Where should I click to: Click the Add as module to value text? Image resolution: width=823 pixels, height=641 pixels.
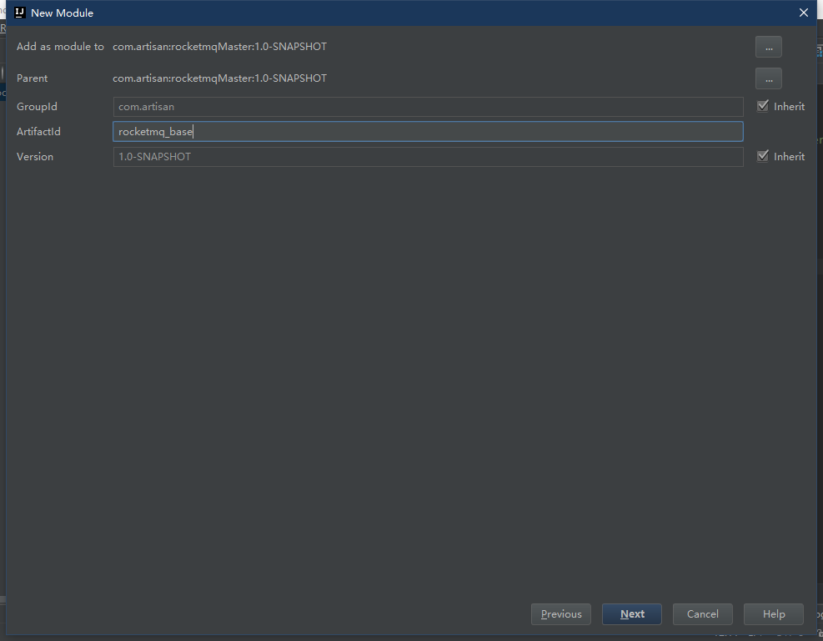pos(219,47)
